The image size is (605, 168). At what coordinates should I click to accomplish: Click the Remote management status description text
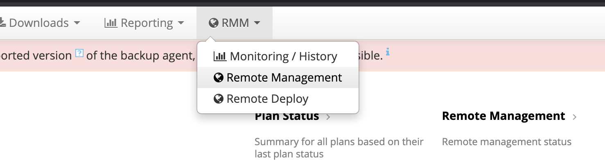coord(507,142)
